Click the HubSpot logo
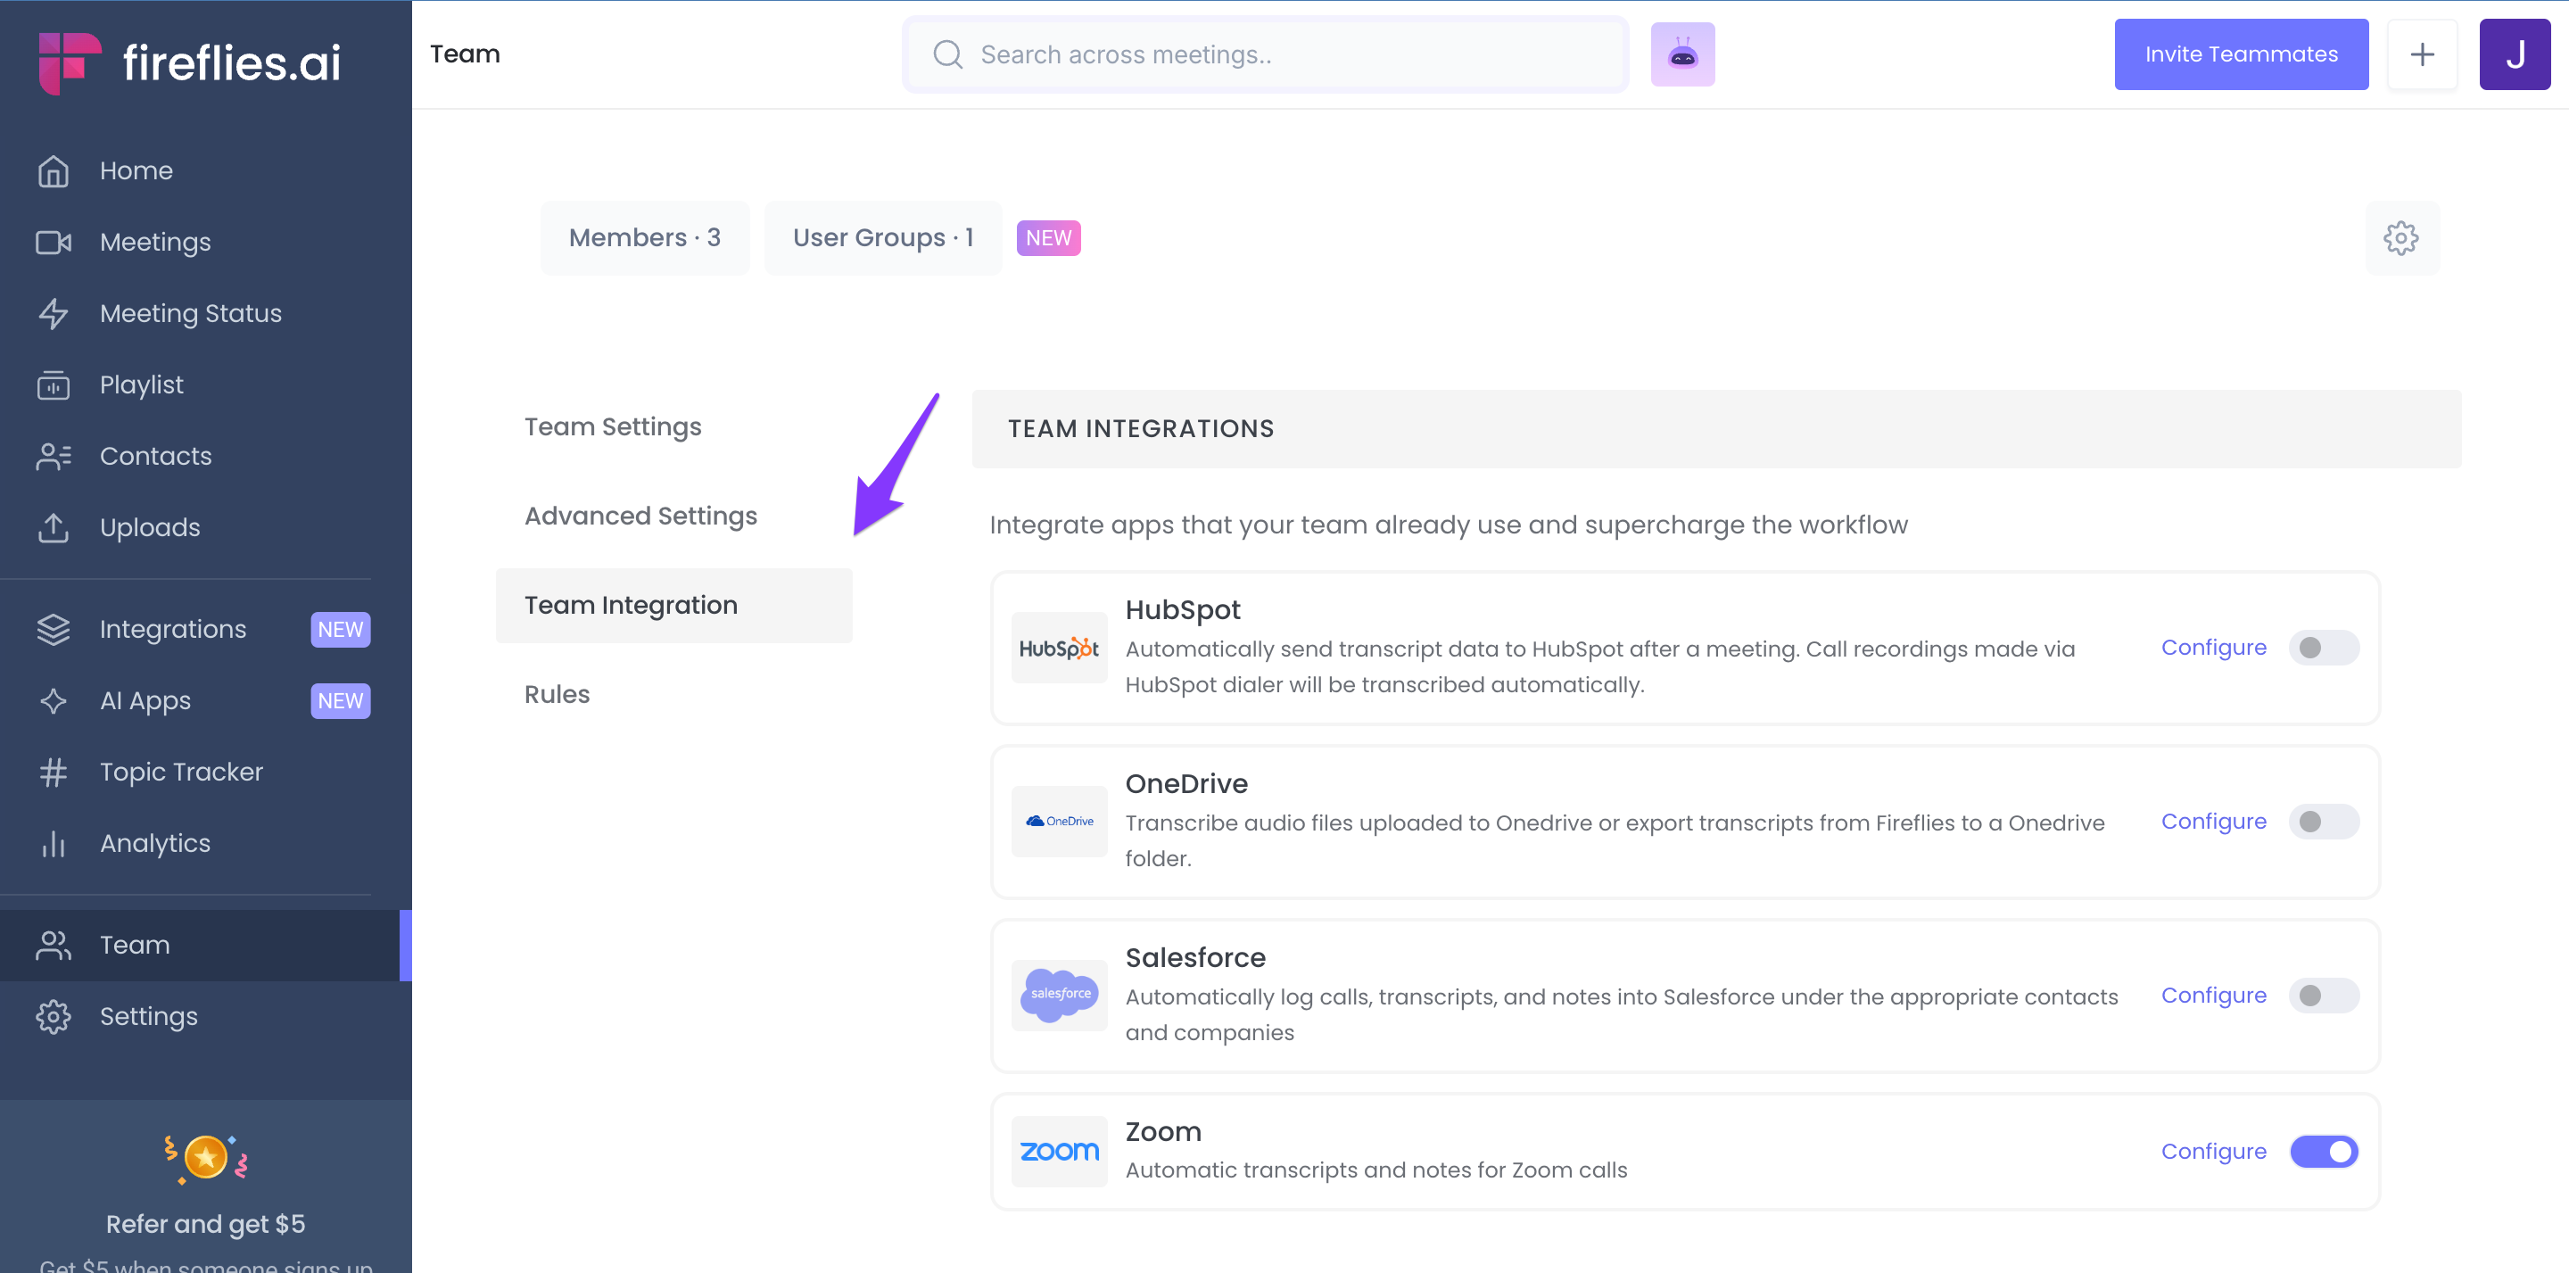Viewport: 2569px width, 1273px height. [x=1058, y=648]
